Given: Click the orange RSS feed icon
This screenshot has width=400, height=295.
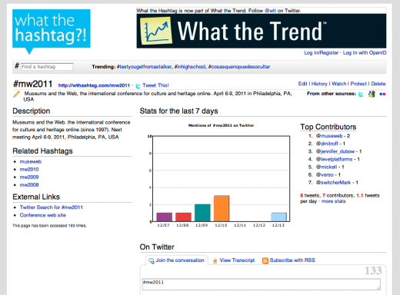Looking at the screenshot, I should pyautogui.click(x=265, y=260).
